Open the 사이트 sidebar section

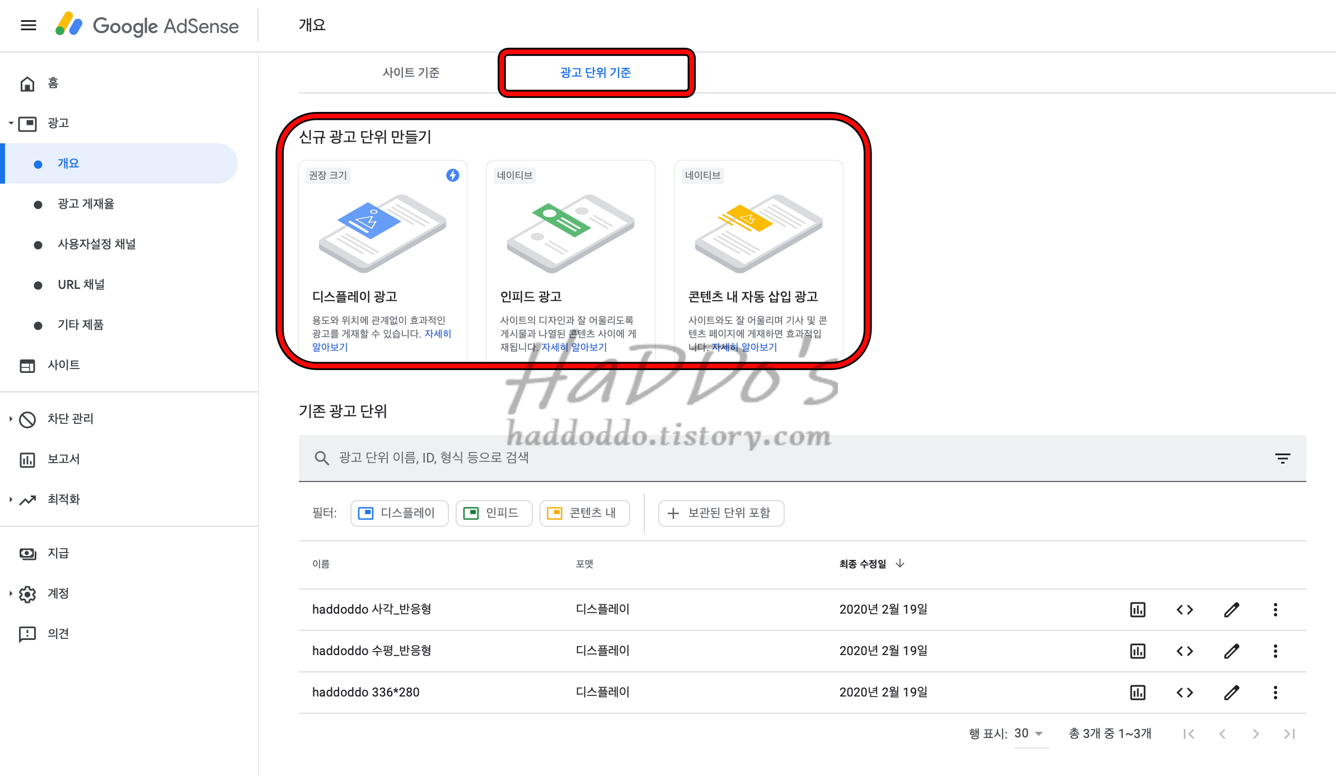pos(50,366)
